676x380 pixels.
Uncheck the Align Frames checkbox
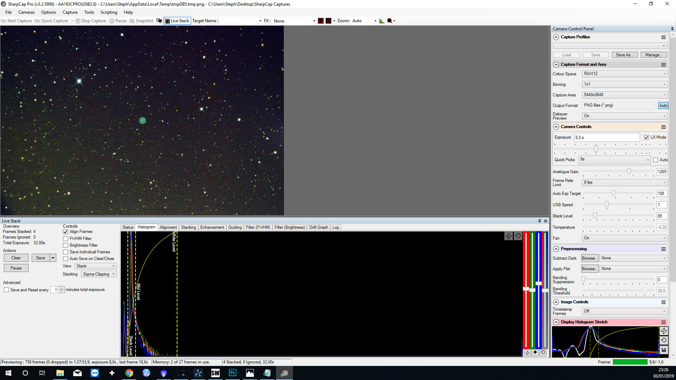click(x=65, y=232)
